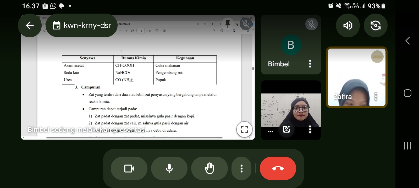The width and height of the screenshot is (419, 188).
Task: Open the three-dot menu on Bimbel's tile
Action: [310, 64]
